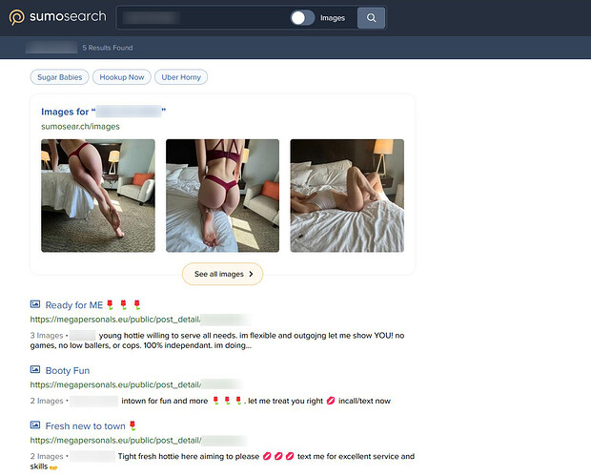This screenshot has height=476, width=591.
Task: Focus the search query input field
Action: [200, 17]
